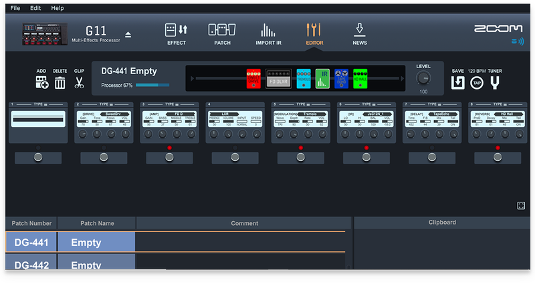Viewport: 535px width, 292px height.
Task: Toggle footswitch for SweetDrv slot 2
Action: click(x=104, y=158)
